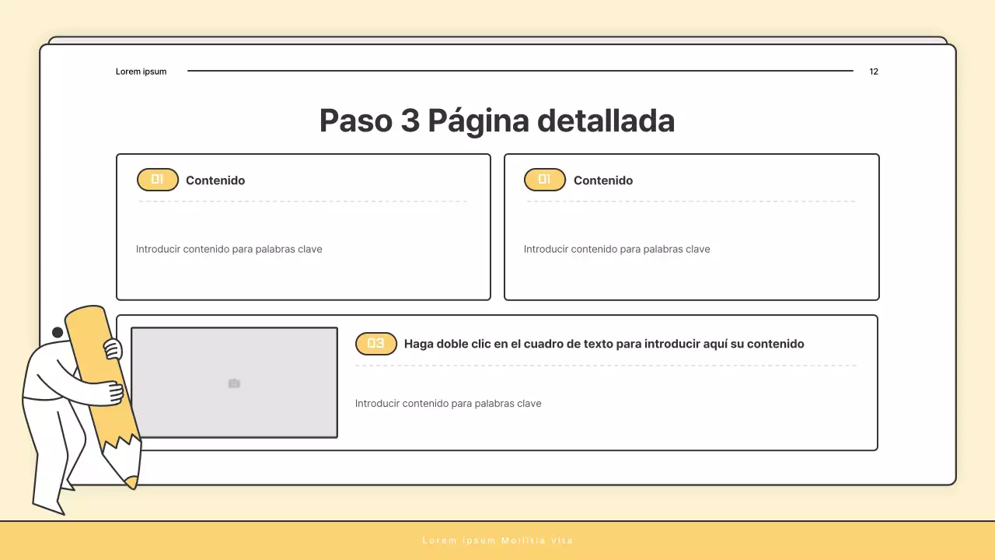The image size is (995, 560).
Task: Select the right Contenido heading
Action: coord(603,180)
